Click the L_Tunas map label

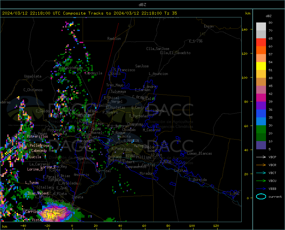coord(32,183)
